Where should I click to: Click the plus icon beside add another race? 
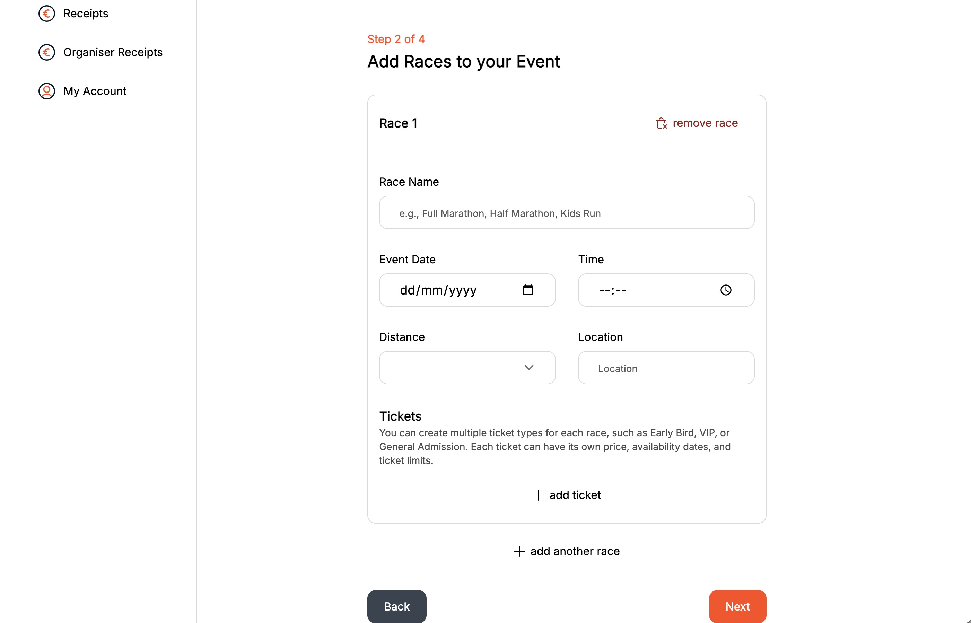519,551
